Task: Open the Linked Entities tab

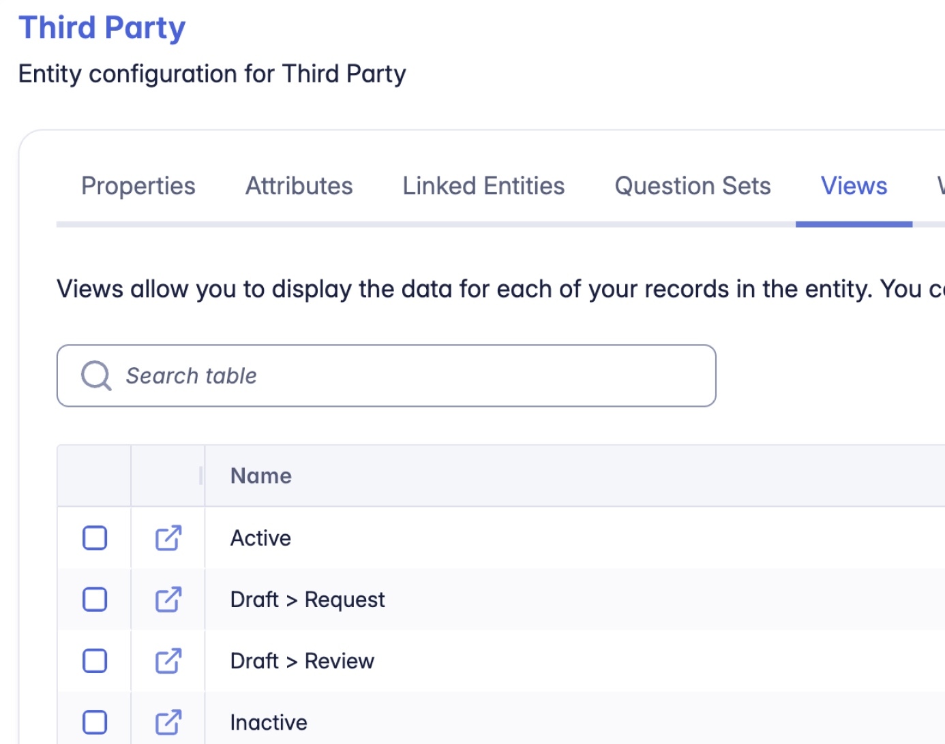Action: (483, 186)
